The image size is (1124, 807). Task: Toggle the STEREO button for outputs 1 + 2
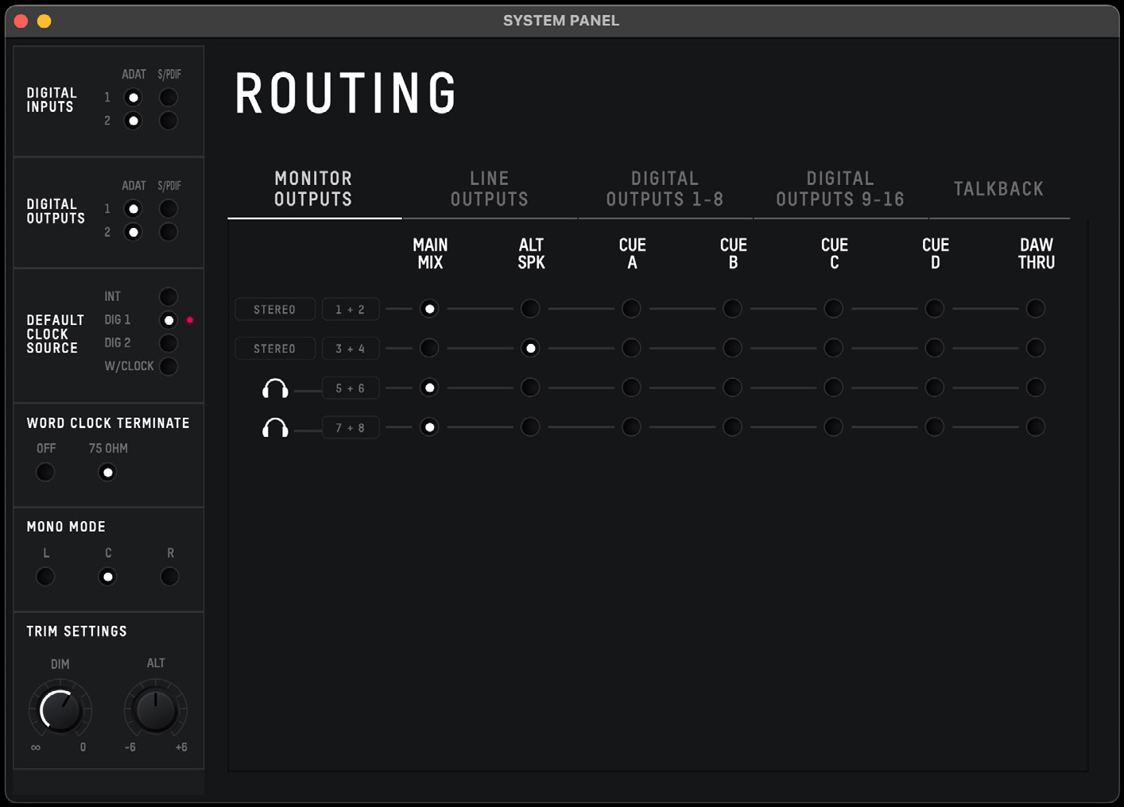tap(275, 309)
